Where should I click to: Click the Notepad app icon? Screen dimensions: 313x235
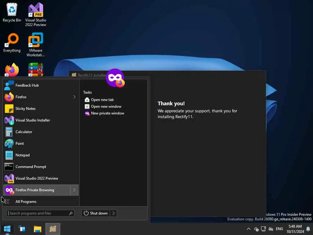(9, 155)
